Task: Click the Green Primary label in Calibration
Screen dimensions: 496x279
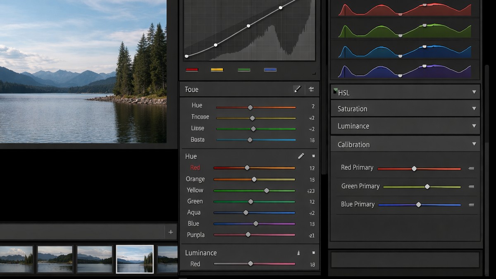Action: [x=360, y=186]
